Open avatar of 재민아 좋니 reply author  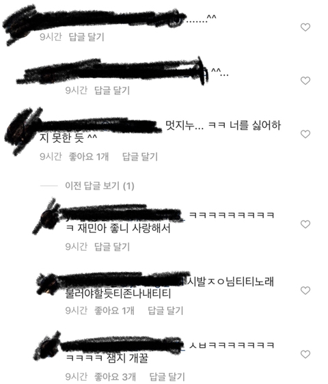(49, 219)
